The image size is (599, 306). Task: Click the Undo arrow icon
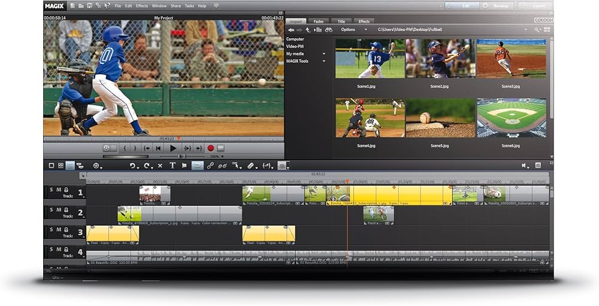coord(133,166)
